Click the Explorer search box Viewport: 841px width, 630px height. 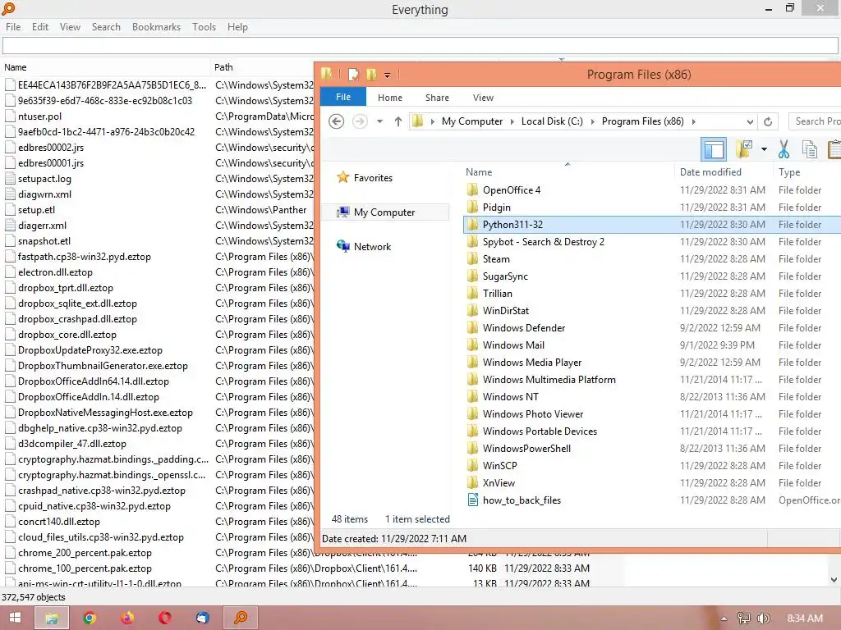(x=816, y=121)
